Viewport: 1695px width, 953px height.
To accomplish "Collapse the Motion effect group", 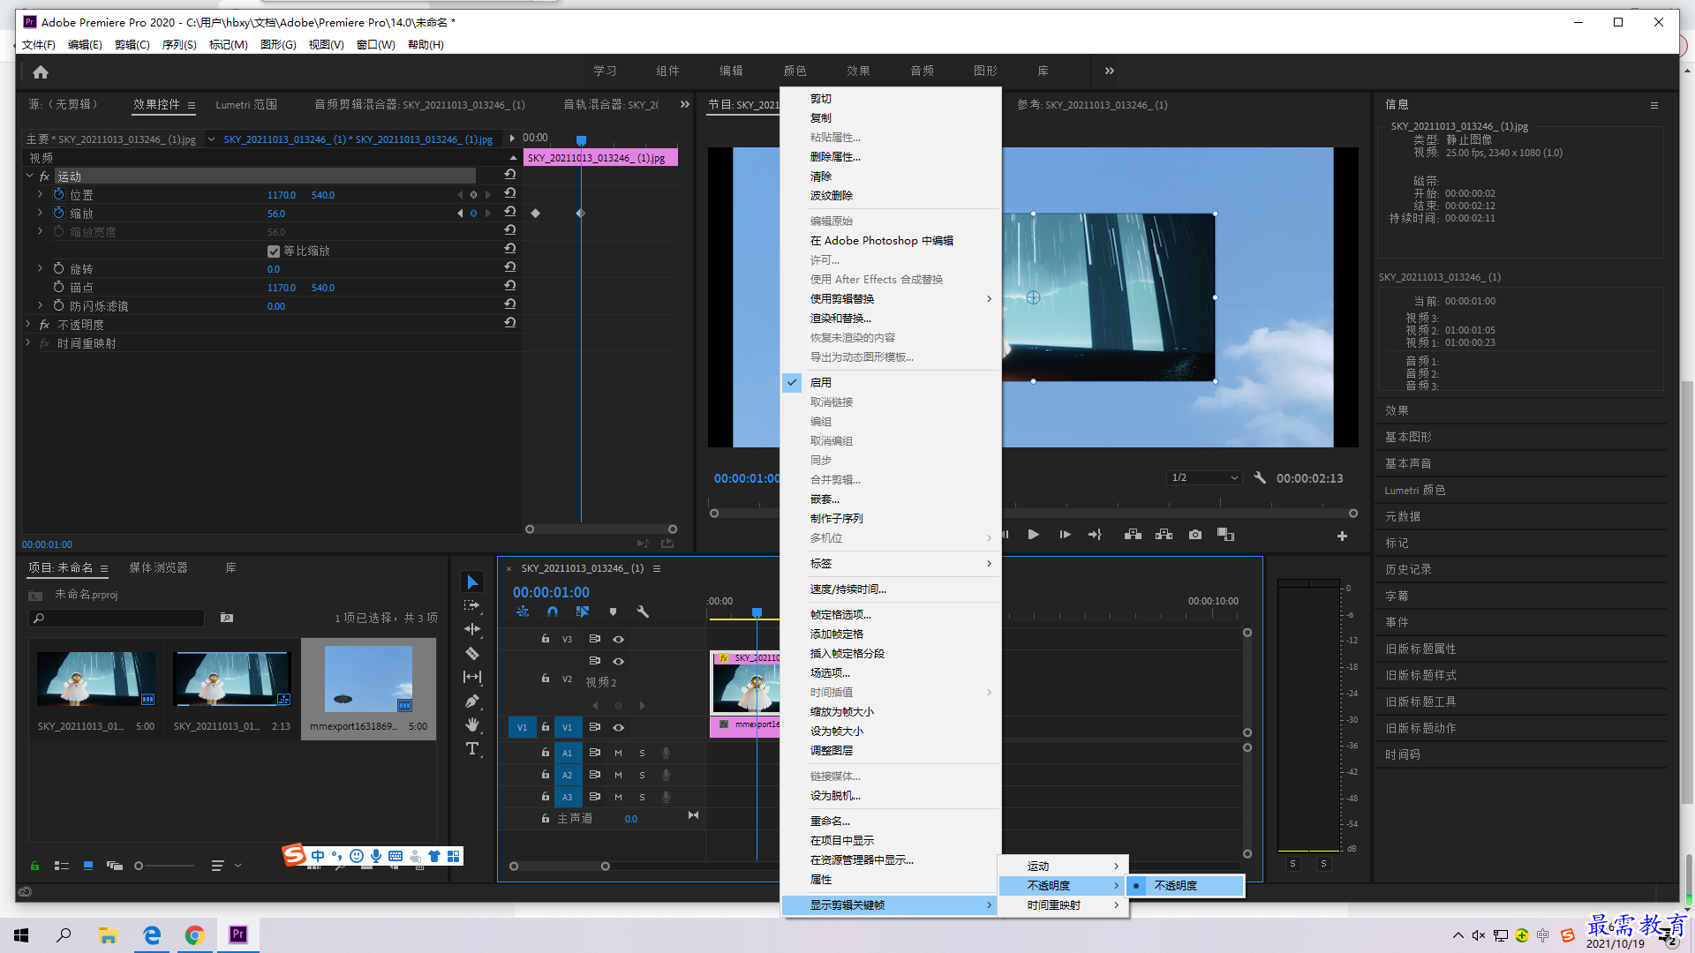I will pos(29,176).
